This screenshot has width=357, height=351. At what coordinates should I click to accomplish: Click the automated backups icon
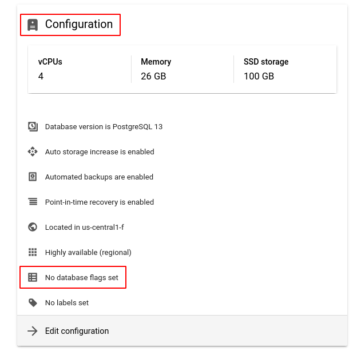(x=33, y=177)
